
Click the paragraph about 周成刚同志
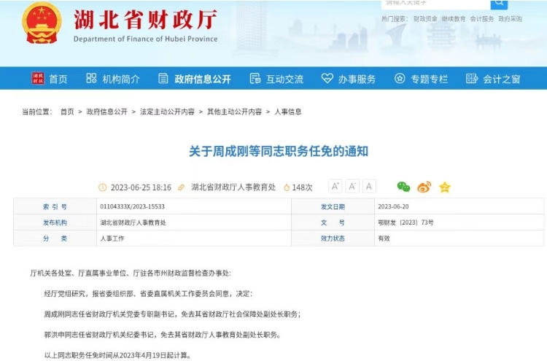[x=172, y=314]
